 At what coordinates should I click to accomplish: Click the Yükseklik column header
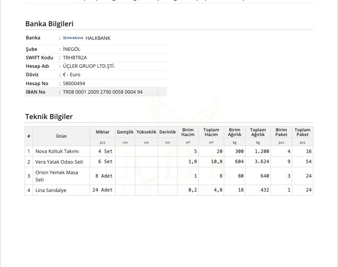(x=146, y=132)
